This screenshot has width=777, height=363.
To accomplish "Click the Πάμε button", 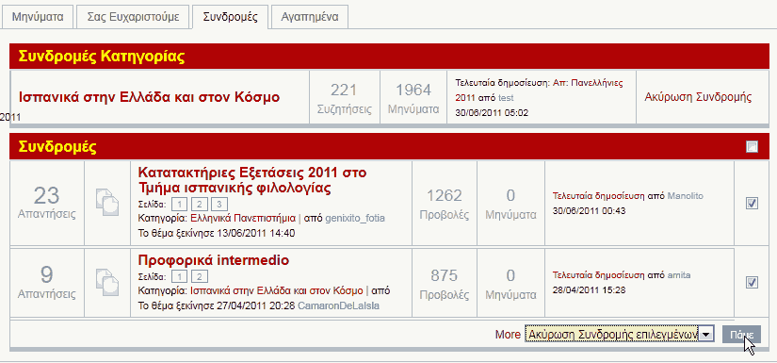I will point(741,335).
